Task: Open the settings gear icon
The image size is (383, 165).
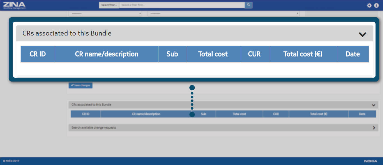Action: point(369,5)
